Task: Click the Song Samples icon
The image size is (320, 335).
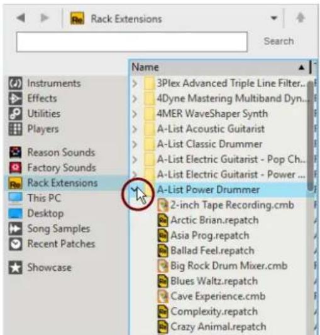Action: (15, 228)
